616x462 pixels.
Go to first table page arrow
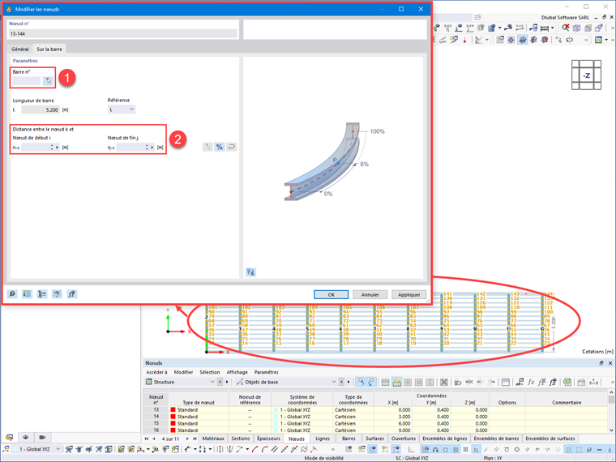point(147,438)
